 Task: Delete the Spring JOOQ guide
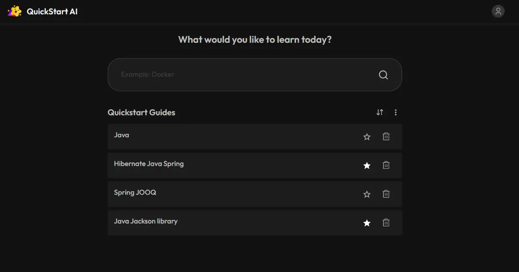tap(386, 194)
